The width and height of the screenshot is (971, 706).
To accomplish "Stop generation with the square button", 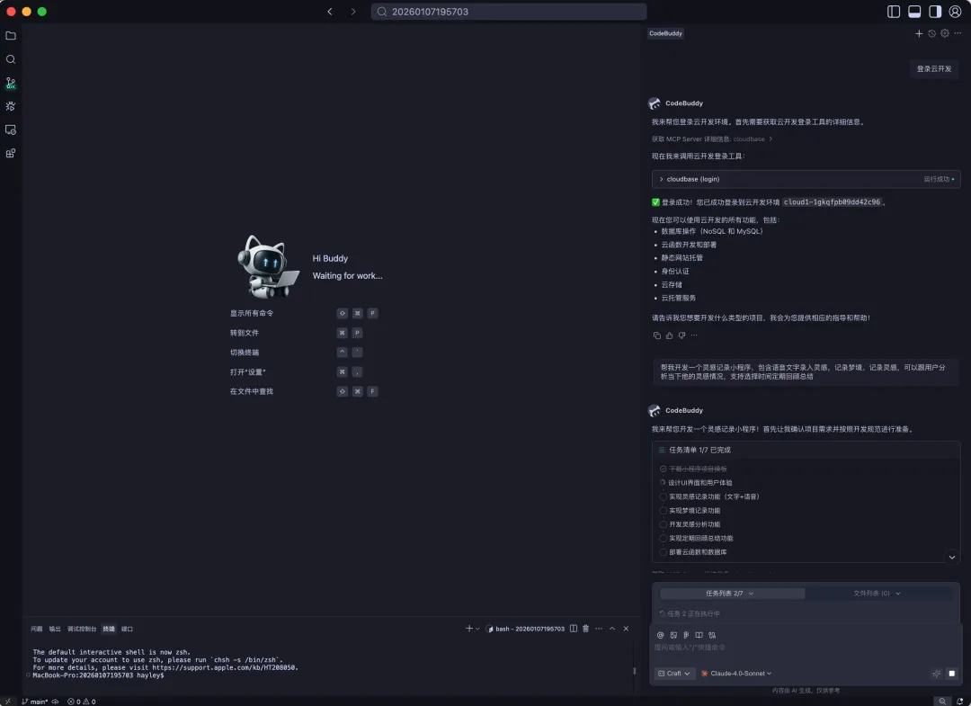I will 952,674.
